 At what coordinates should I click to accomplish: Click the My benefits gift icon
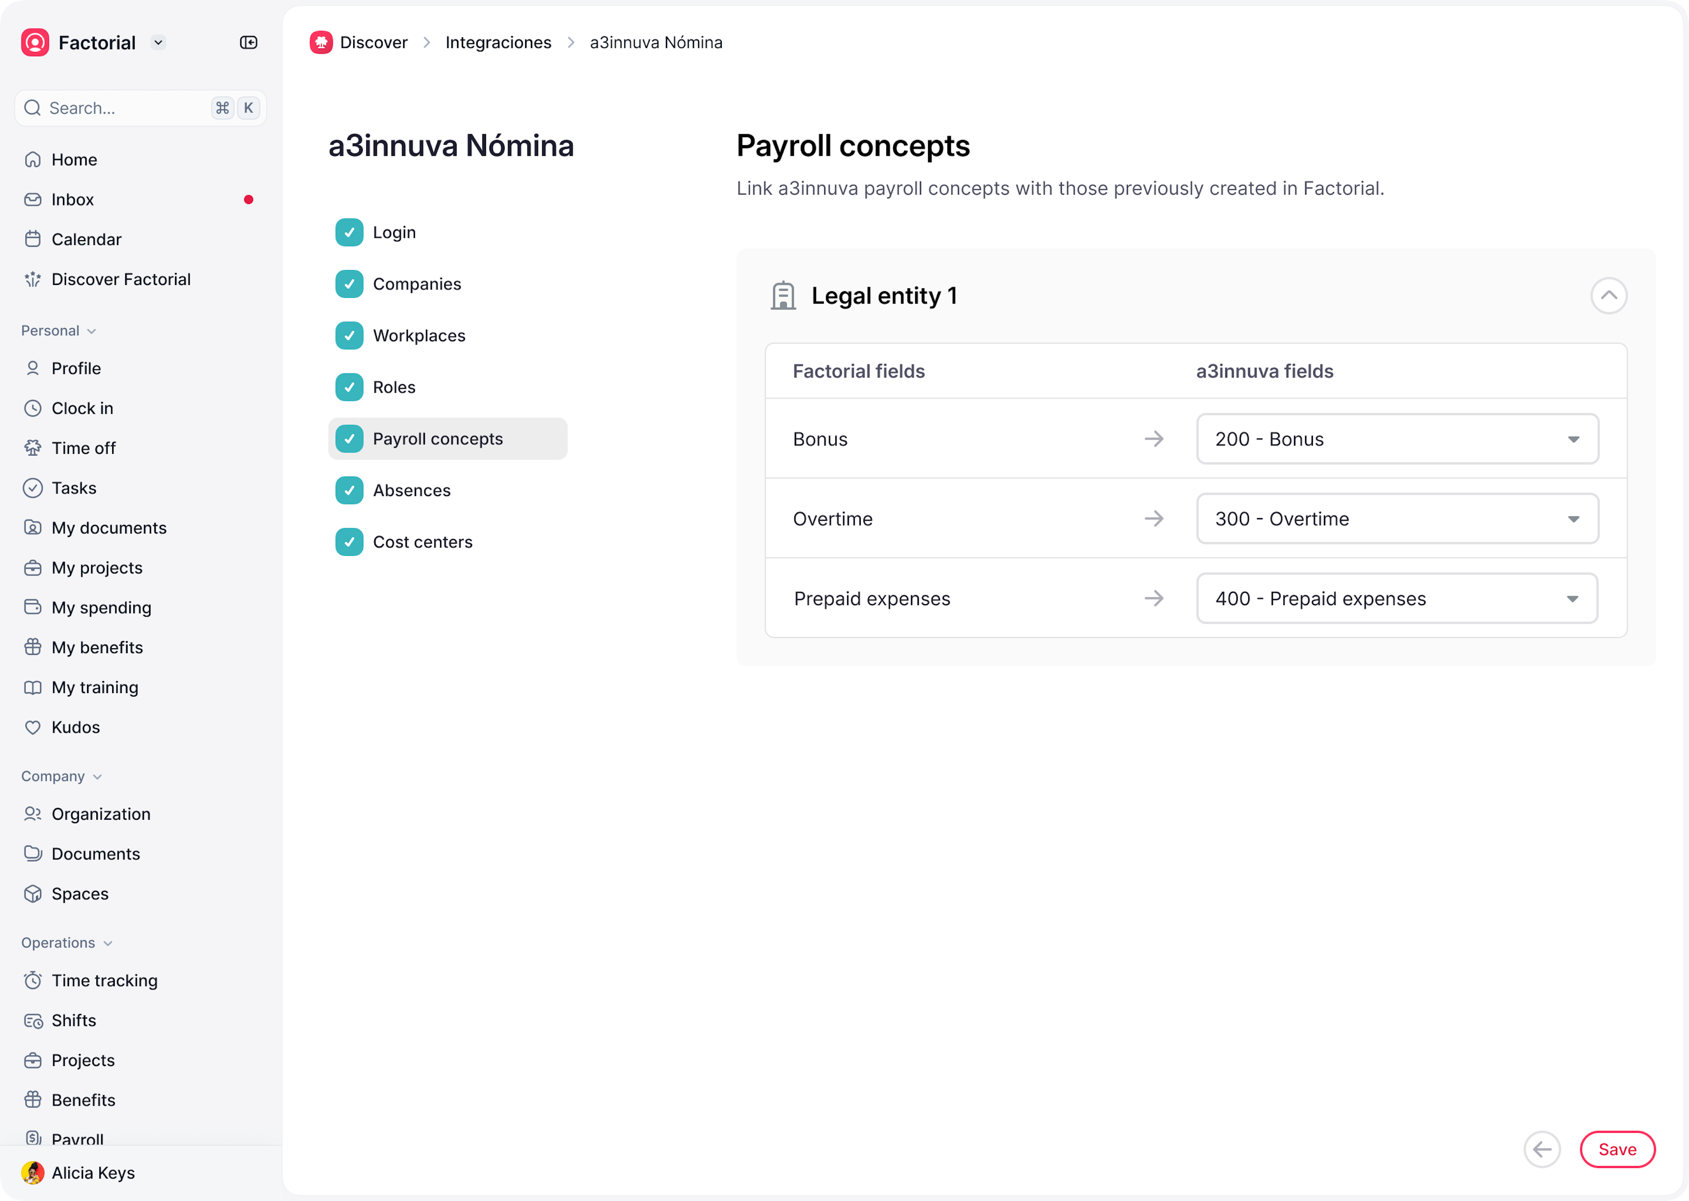33,648
